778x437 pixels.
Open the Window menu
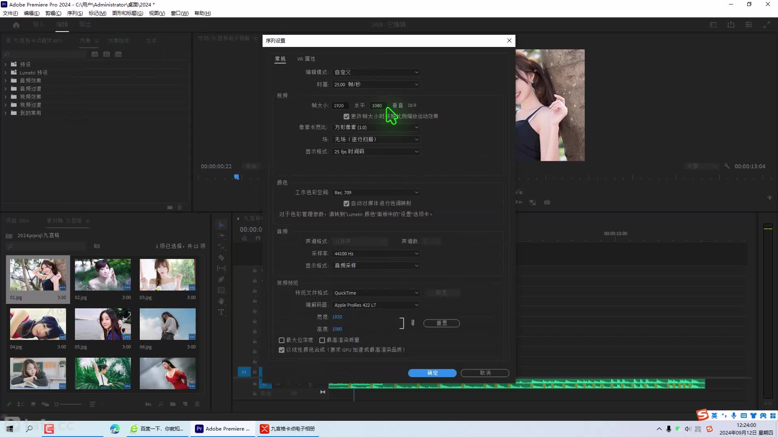[180, 13]
